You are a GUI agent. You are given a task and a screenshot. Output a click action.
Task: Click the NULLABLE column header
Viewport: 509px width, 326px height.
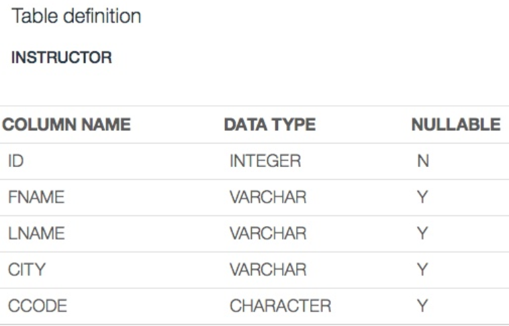pos(455,125)
